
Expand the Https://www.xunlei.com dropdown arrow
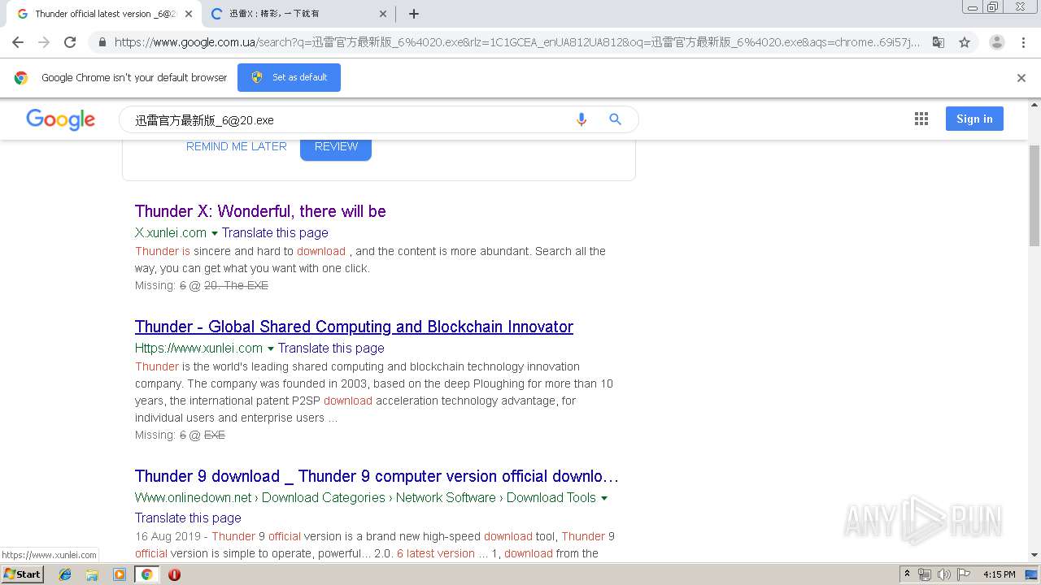coord(271,349)
